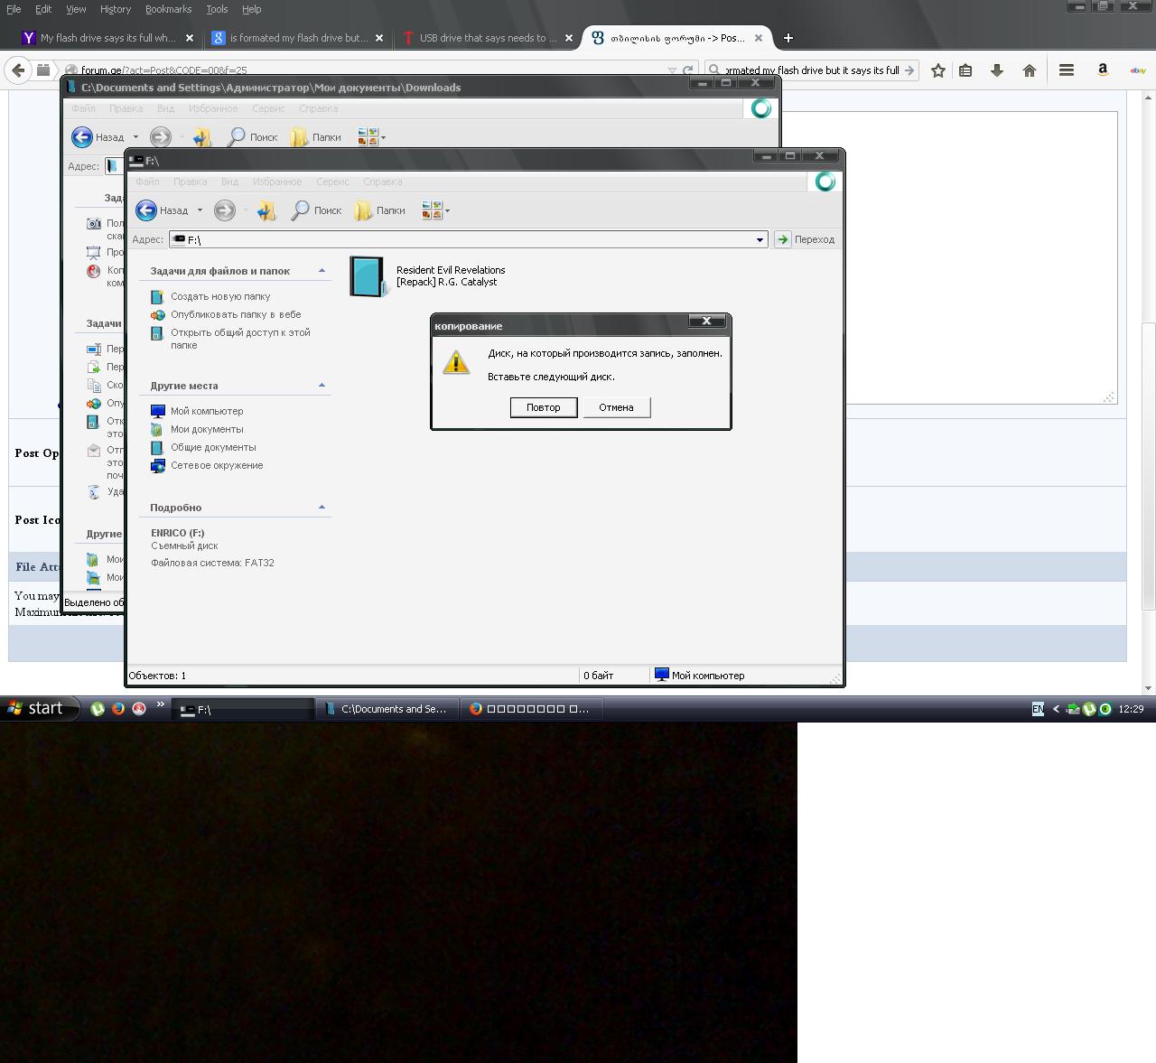Open the Firefox File menu
Screen dimensions: 1156x1063
(14, 9)
